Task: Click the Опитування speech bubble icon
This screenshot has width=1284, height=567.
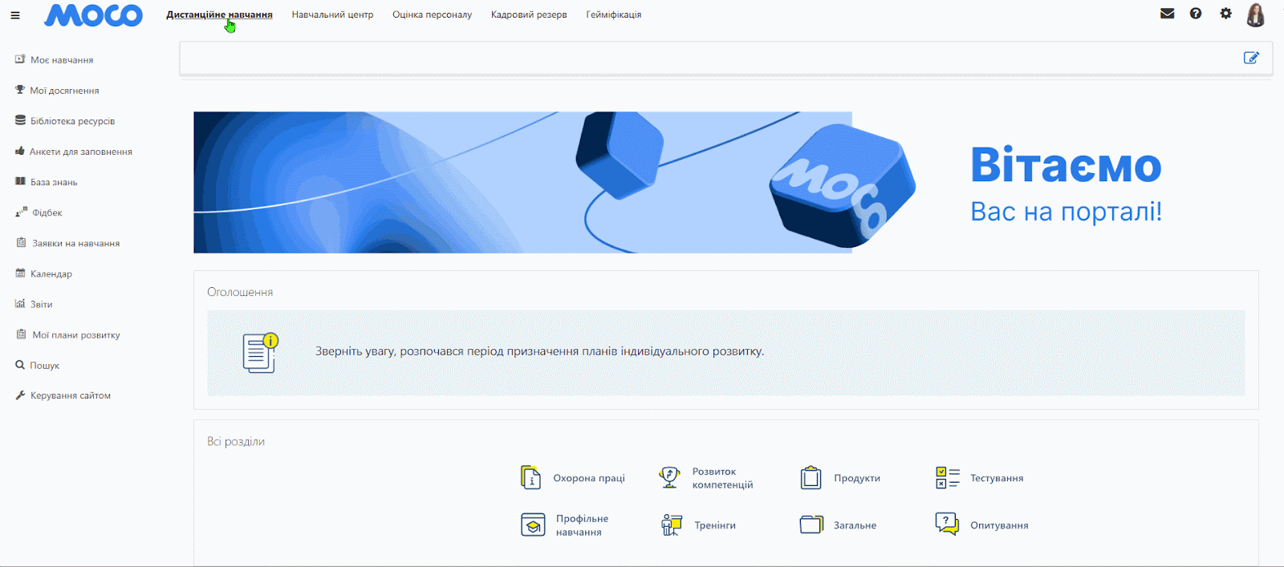Action: click(x=947, y=524)
